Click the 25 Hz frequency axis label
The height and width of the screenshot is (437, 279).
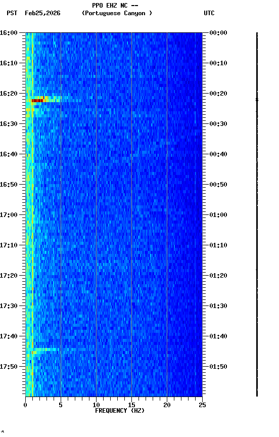coord(202,405)
